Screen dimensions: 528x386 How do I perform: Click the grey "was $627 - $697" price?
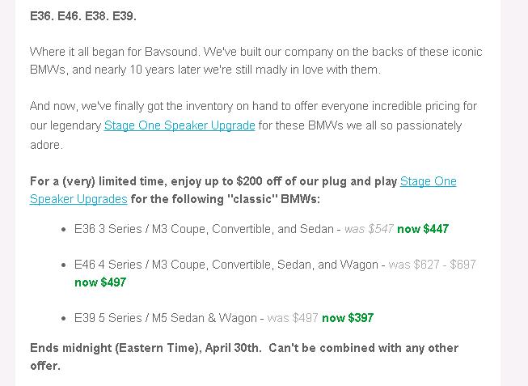point(432,265)
